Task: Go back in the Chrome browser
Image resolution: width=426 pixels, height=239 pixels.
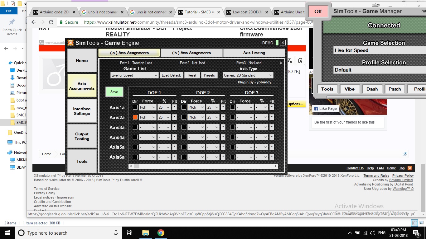Action: 34,22
